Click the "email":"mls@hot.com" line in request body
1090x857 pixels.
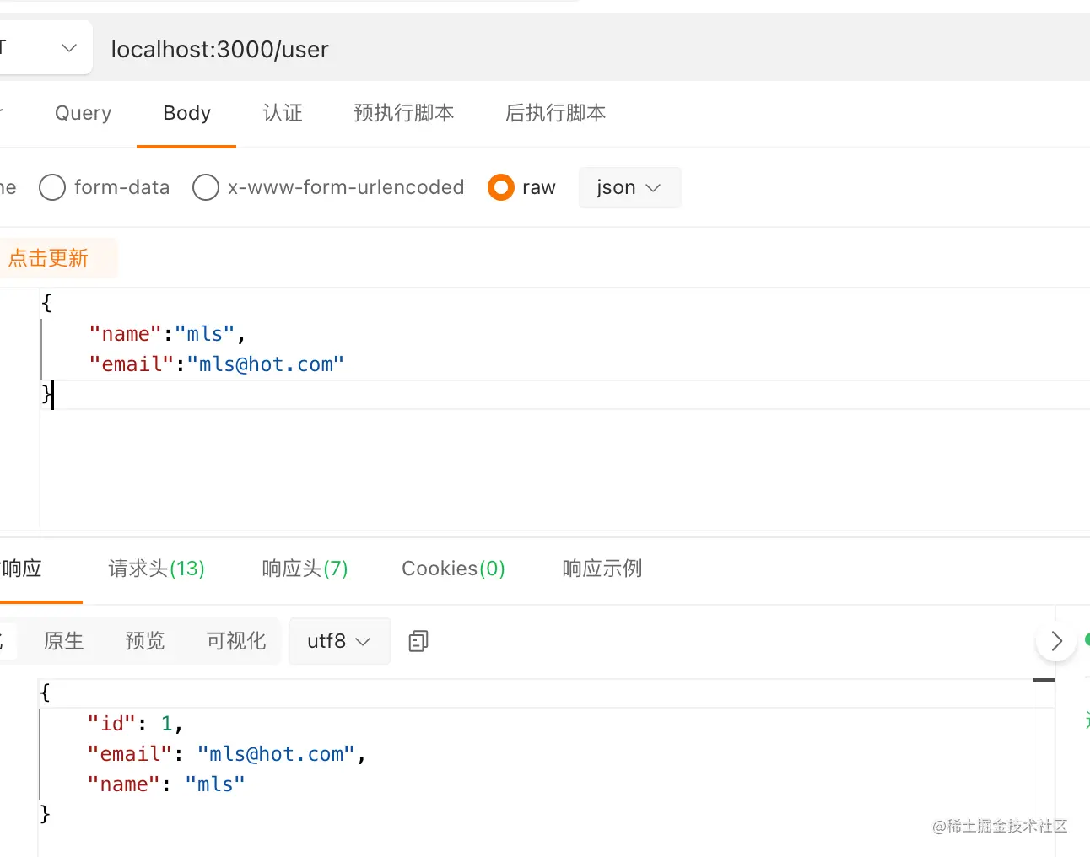click(217, 364)
